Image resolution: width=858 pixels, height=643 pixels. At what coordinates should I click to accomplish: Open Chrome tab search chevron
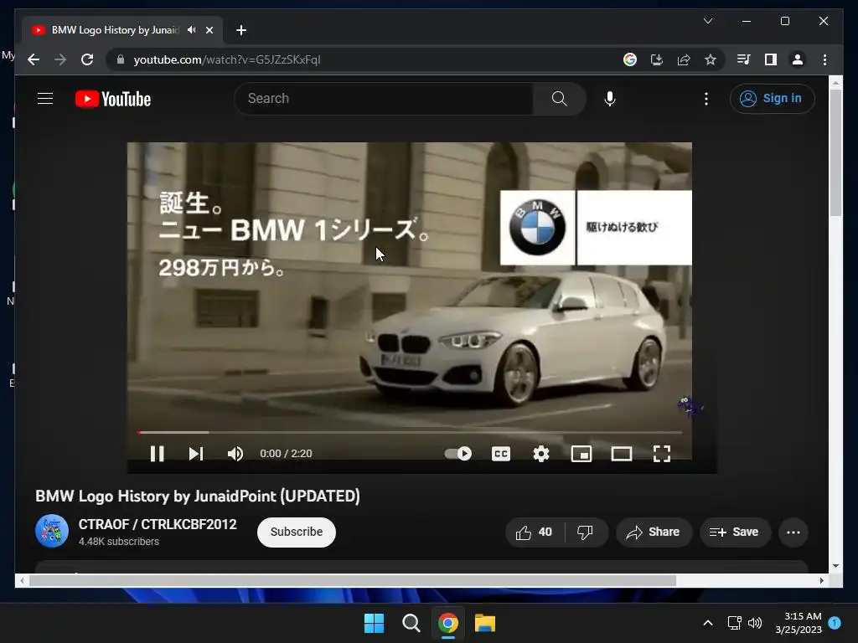coord(707,21)
